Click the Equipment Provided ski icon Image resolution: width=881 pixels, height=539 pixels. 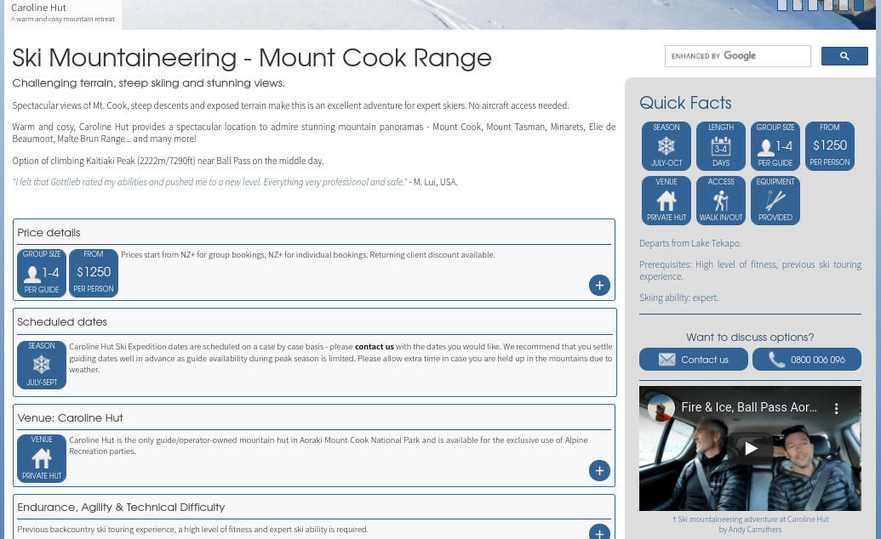pos(775,201)
